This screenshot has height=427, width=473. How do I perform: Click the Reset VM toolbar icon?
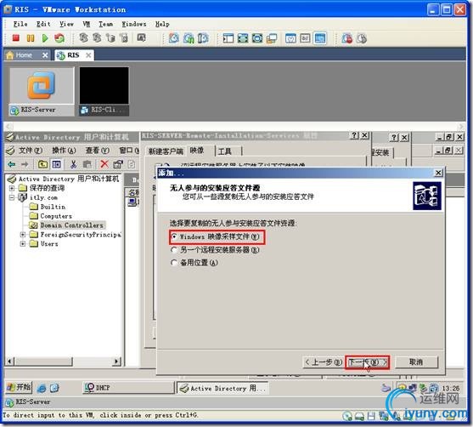point(59,38)
